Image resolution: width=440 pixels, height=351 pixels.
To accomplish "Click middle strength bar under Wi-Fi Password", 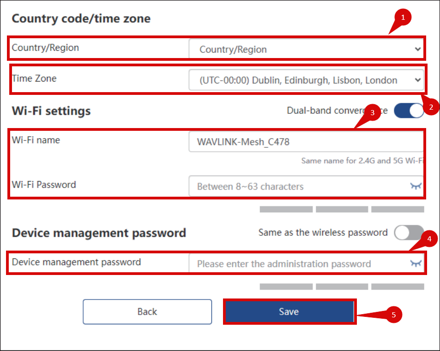I will (x=342, y=210).
